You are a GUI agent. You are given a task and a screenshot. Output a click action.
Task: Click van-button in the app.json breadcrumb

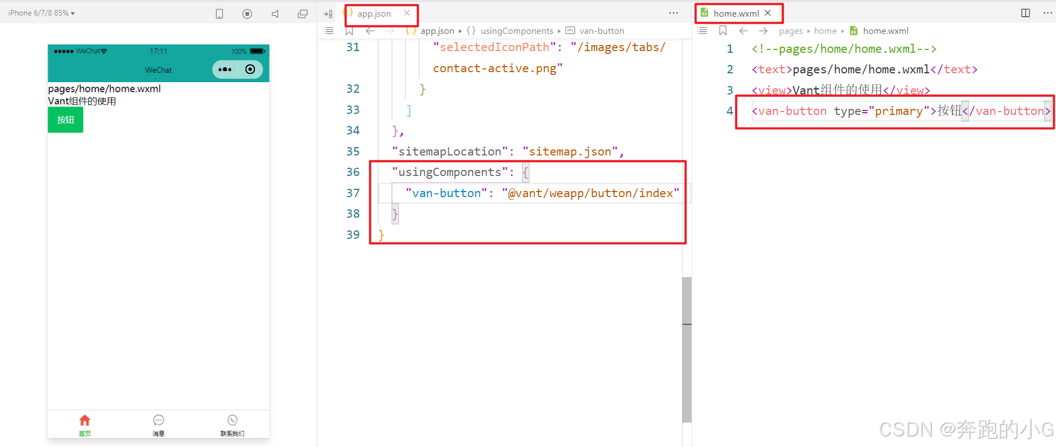tap(602, 31)
